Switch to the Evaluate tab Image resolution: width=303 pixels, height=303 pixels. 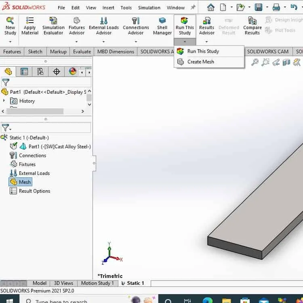(82, 52)
